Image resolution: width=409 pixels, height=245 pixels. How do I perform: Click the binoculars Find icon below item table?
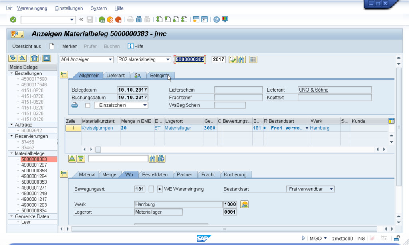click(x=152, y=159)
